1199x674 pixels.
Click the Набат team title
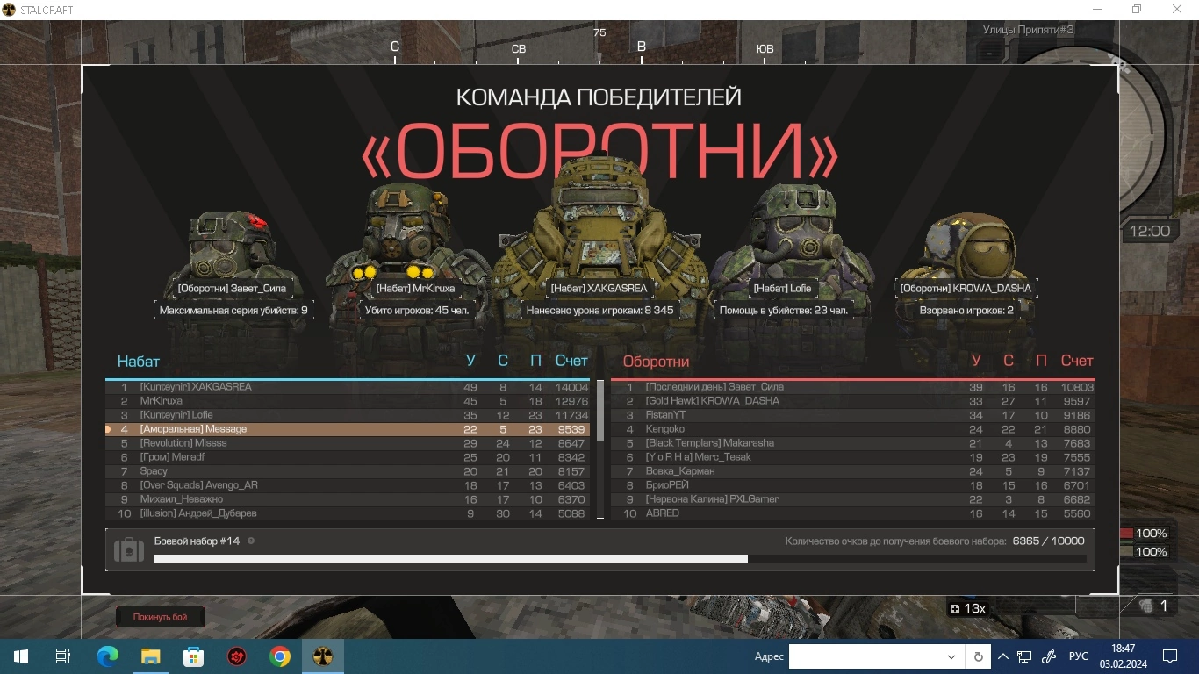point(139,362)
